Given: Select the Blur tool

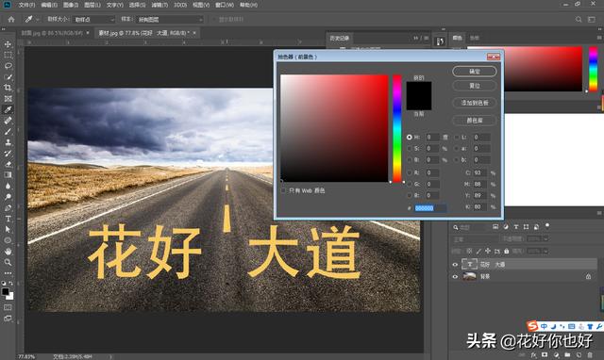Looking at the screenshot, I should click(x=8, y=186).
